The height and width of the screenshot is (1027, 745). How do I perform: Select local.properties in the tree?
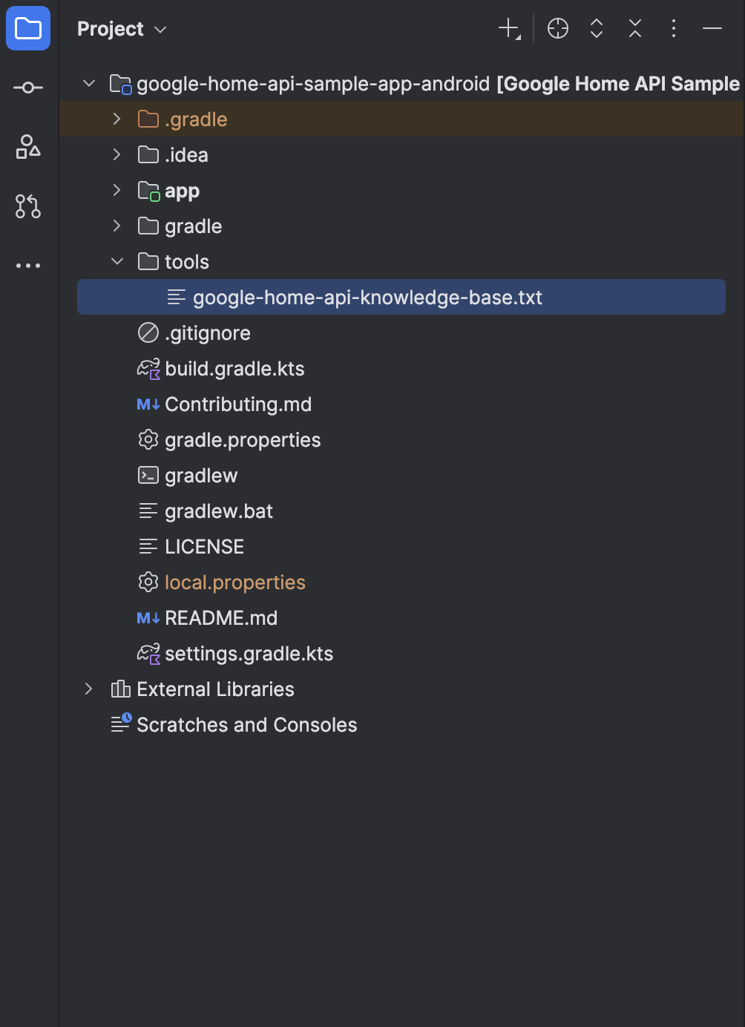point(234,582)
